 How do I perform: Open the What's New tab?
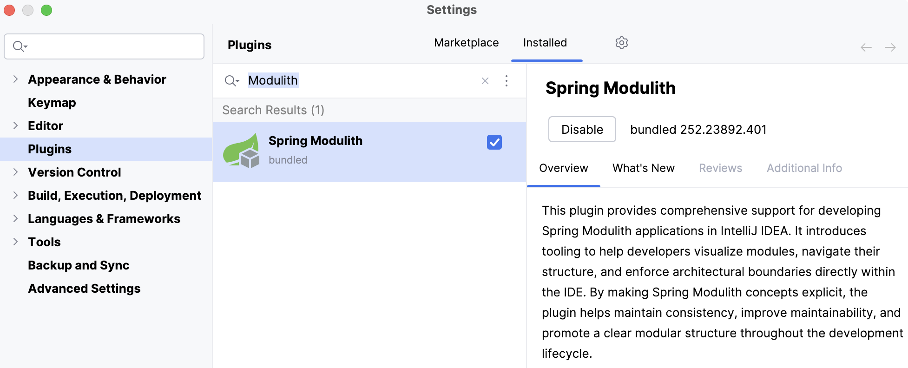click(643, 168)
